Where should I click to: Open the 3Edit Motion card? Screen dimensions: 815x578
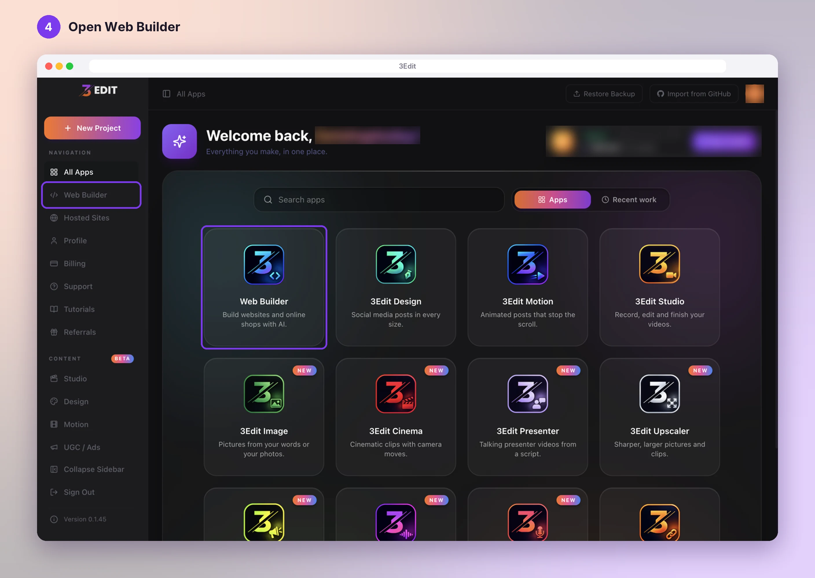pyautogui.click(x=528, y=287)
